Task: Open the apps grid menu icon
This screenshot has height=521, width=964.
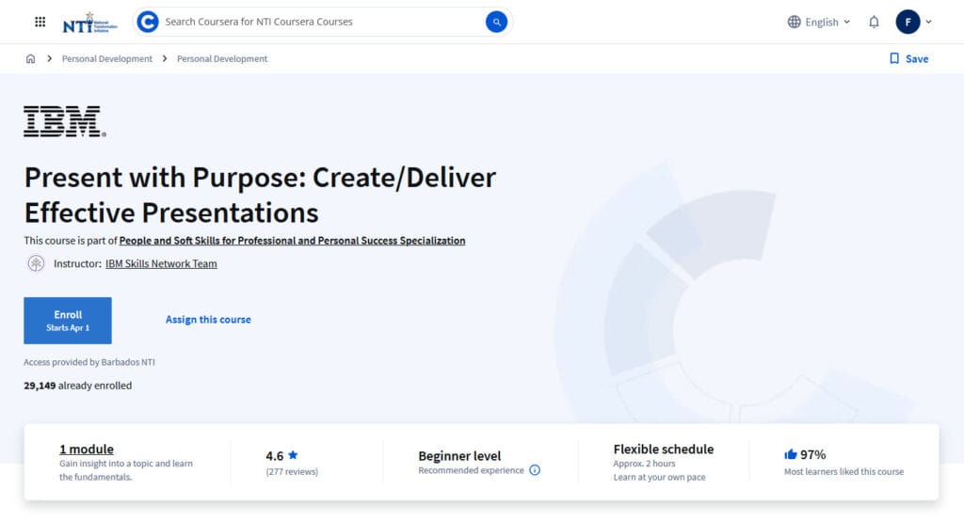Action: click(40, 22)
